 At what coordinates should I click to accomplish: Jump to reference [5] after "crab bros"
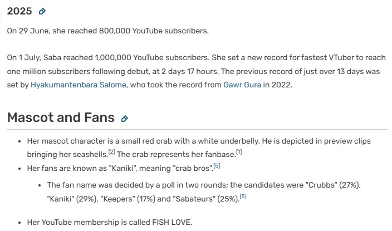click(x=217, y=165)
